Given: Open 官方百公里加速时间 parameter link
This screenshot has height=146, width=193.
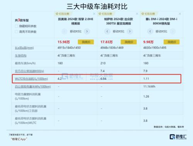Looking at the screenshot, I should pos(29,71).
